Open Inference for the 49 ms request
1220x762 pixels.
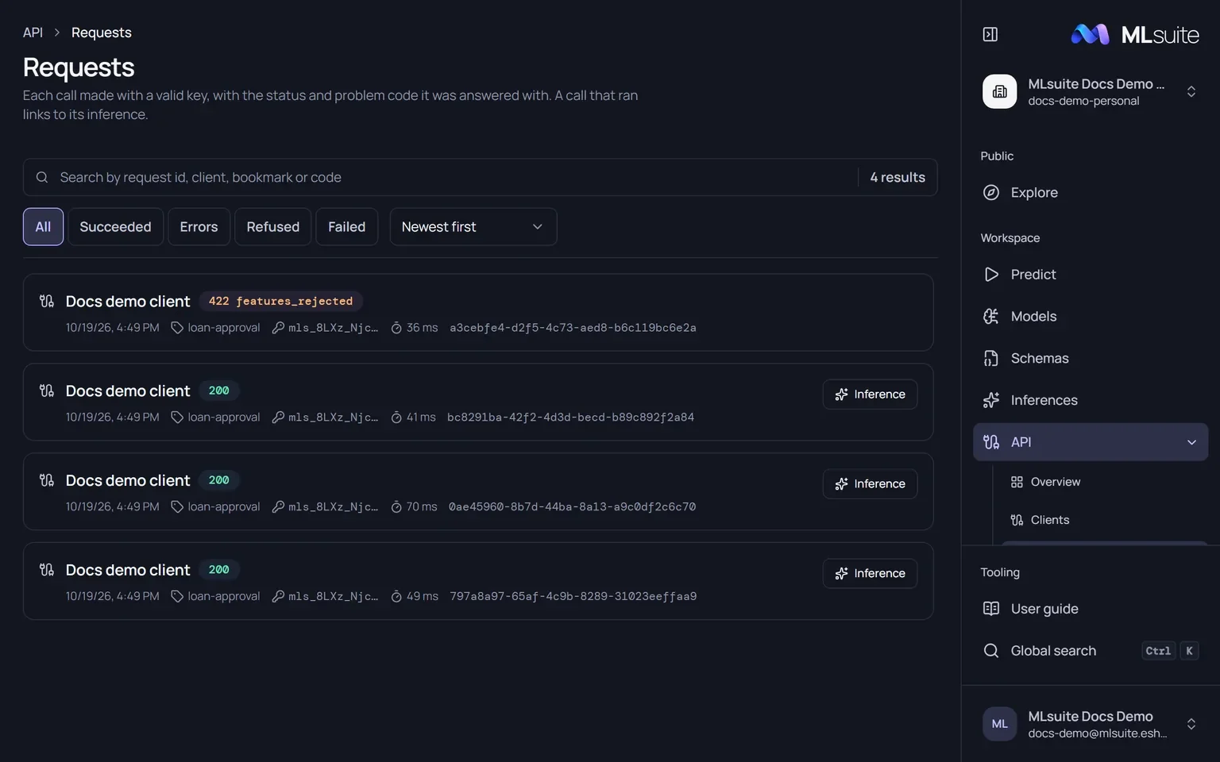pyautogui.click(x=870, y=574)
